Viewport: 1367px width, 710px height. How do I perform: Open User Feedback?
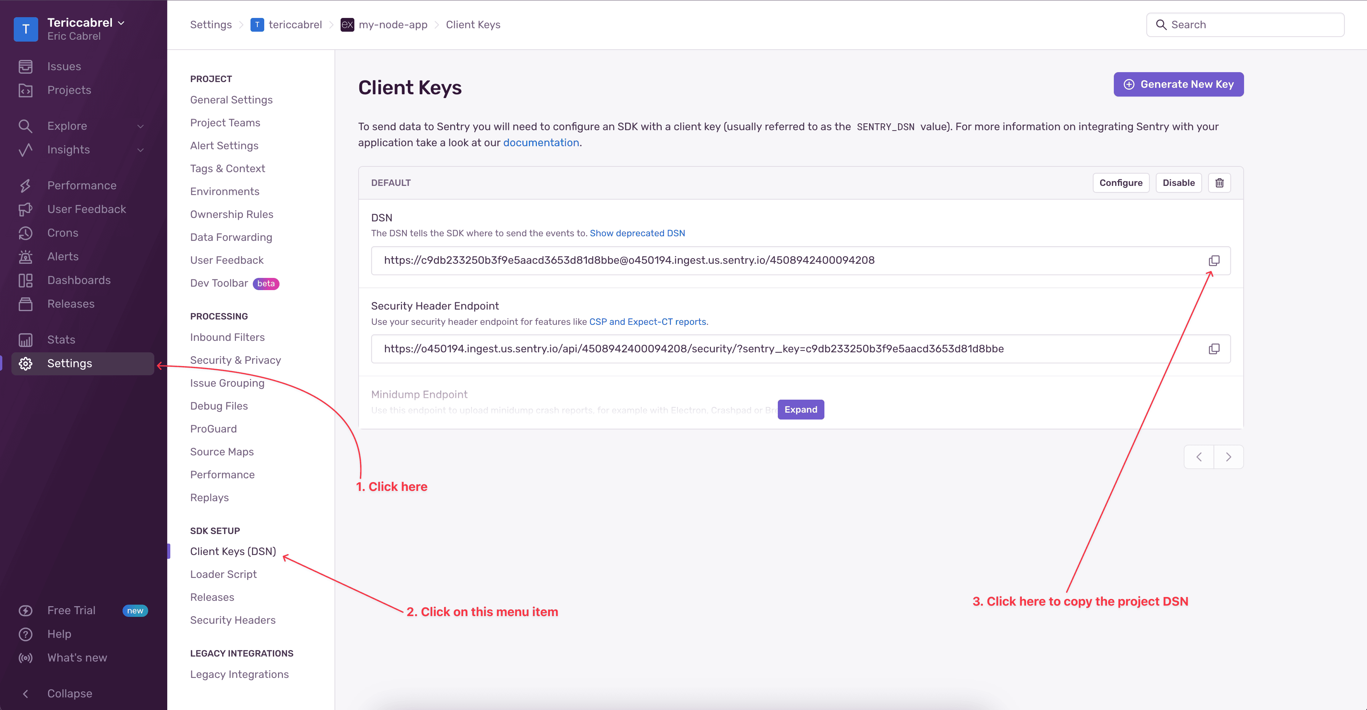pos(86,209)
